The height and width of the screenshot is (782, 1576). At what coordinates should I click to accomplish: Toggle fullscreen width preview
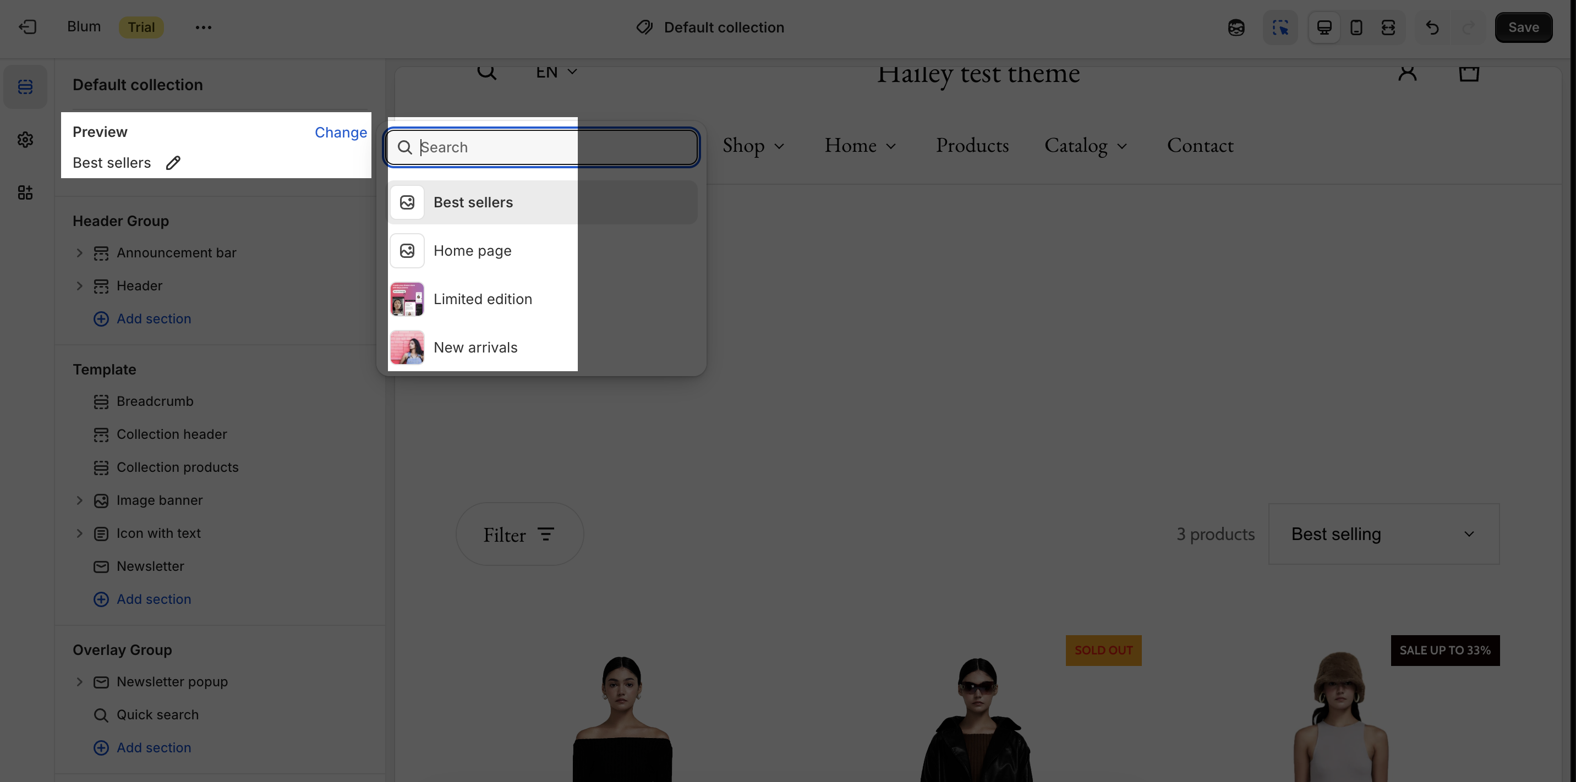(1388, 27)
